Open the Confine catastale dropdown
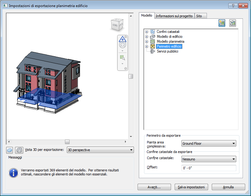Screen dimensions: 251x196 (209, 159)
